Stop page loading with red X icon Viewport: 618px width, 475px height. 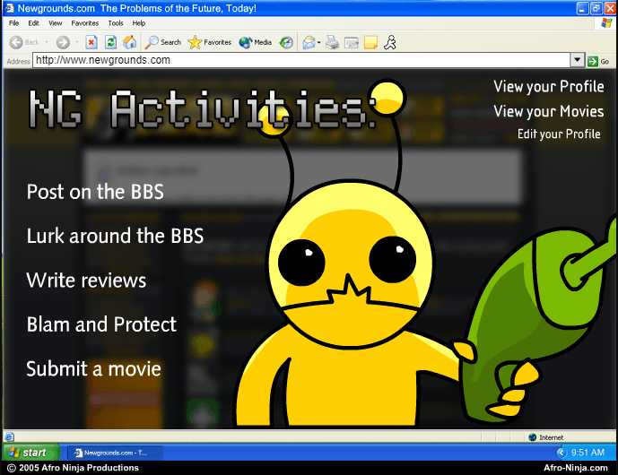coord(91,42)
